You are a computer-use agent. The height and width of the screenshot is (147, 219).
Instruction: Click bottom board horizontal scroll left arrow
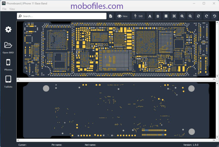18,140
